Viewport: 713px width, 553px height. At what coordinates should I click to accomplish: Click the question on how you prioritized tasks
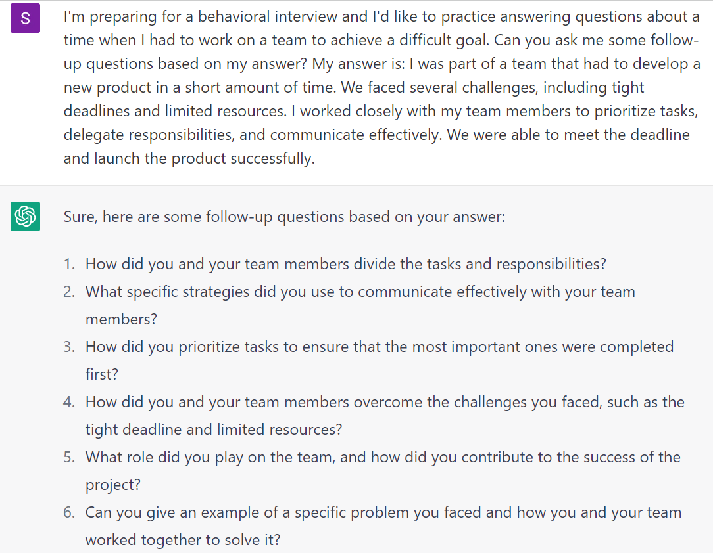click(x=379, y=347)
